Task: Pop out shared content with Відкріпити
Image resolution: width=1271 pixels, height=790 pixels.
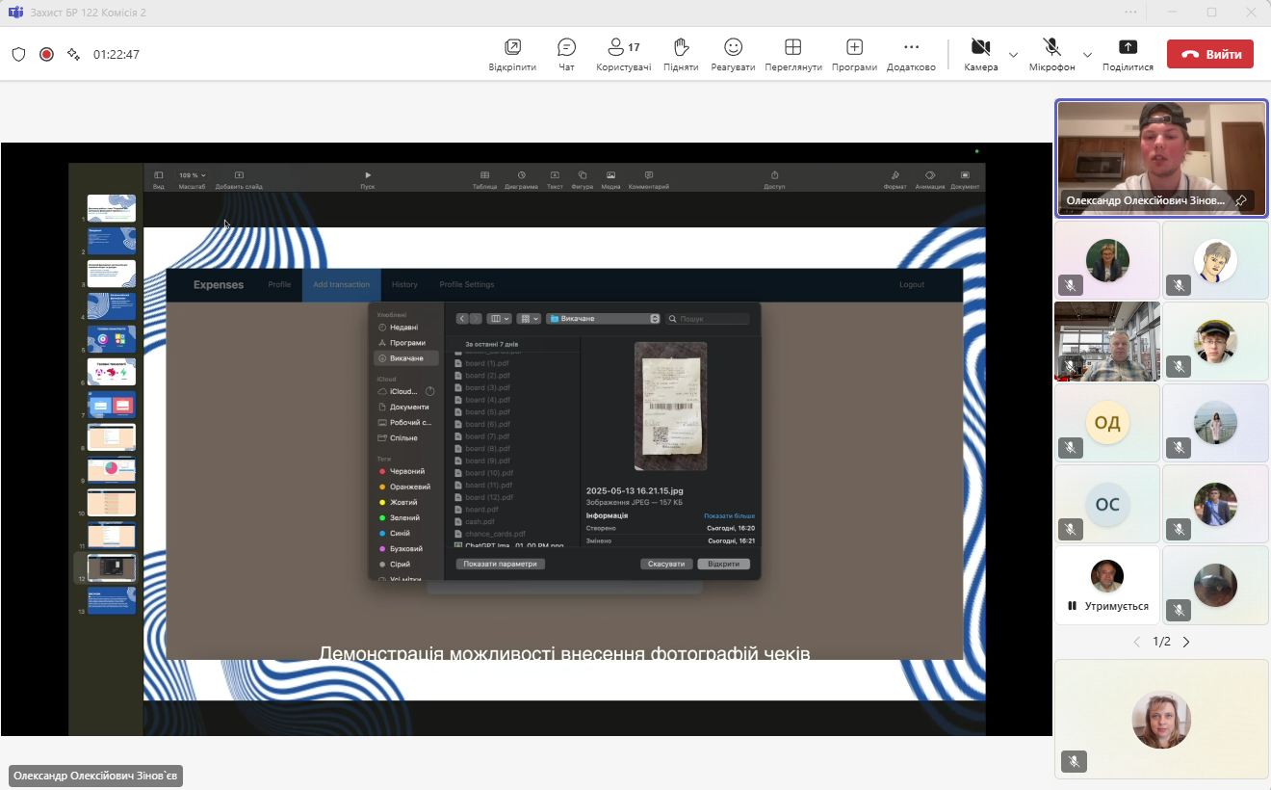Action: coord(512,54)
